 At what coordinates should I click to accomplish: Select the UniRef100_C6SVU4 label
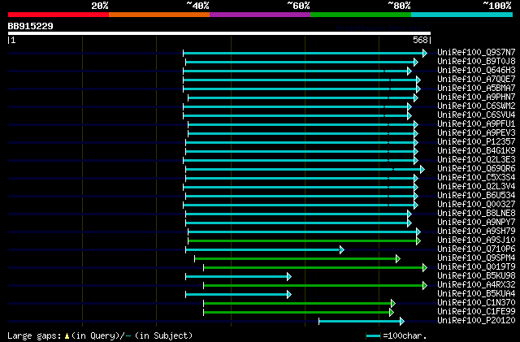coord(476,115)
